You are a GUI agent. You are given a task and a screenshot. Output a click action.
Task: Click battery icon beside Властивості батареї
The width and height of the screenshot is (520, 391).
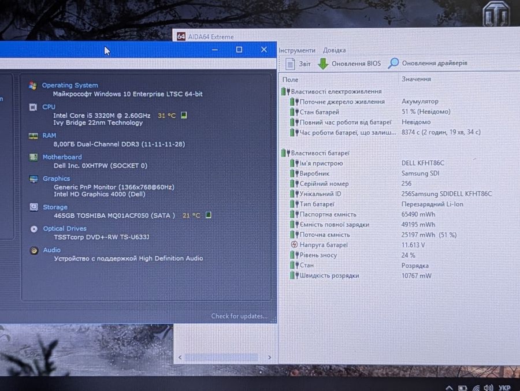click(285, 153)
